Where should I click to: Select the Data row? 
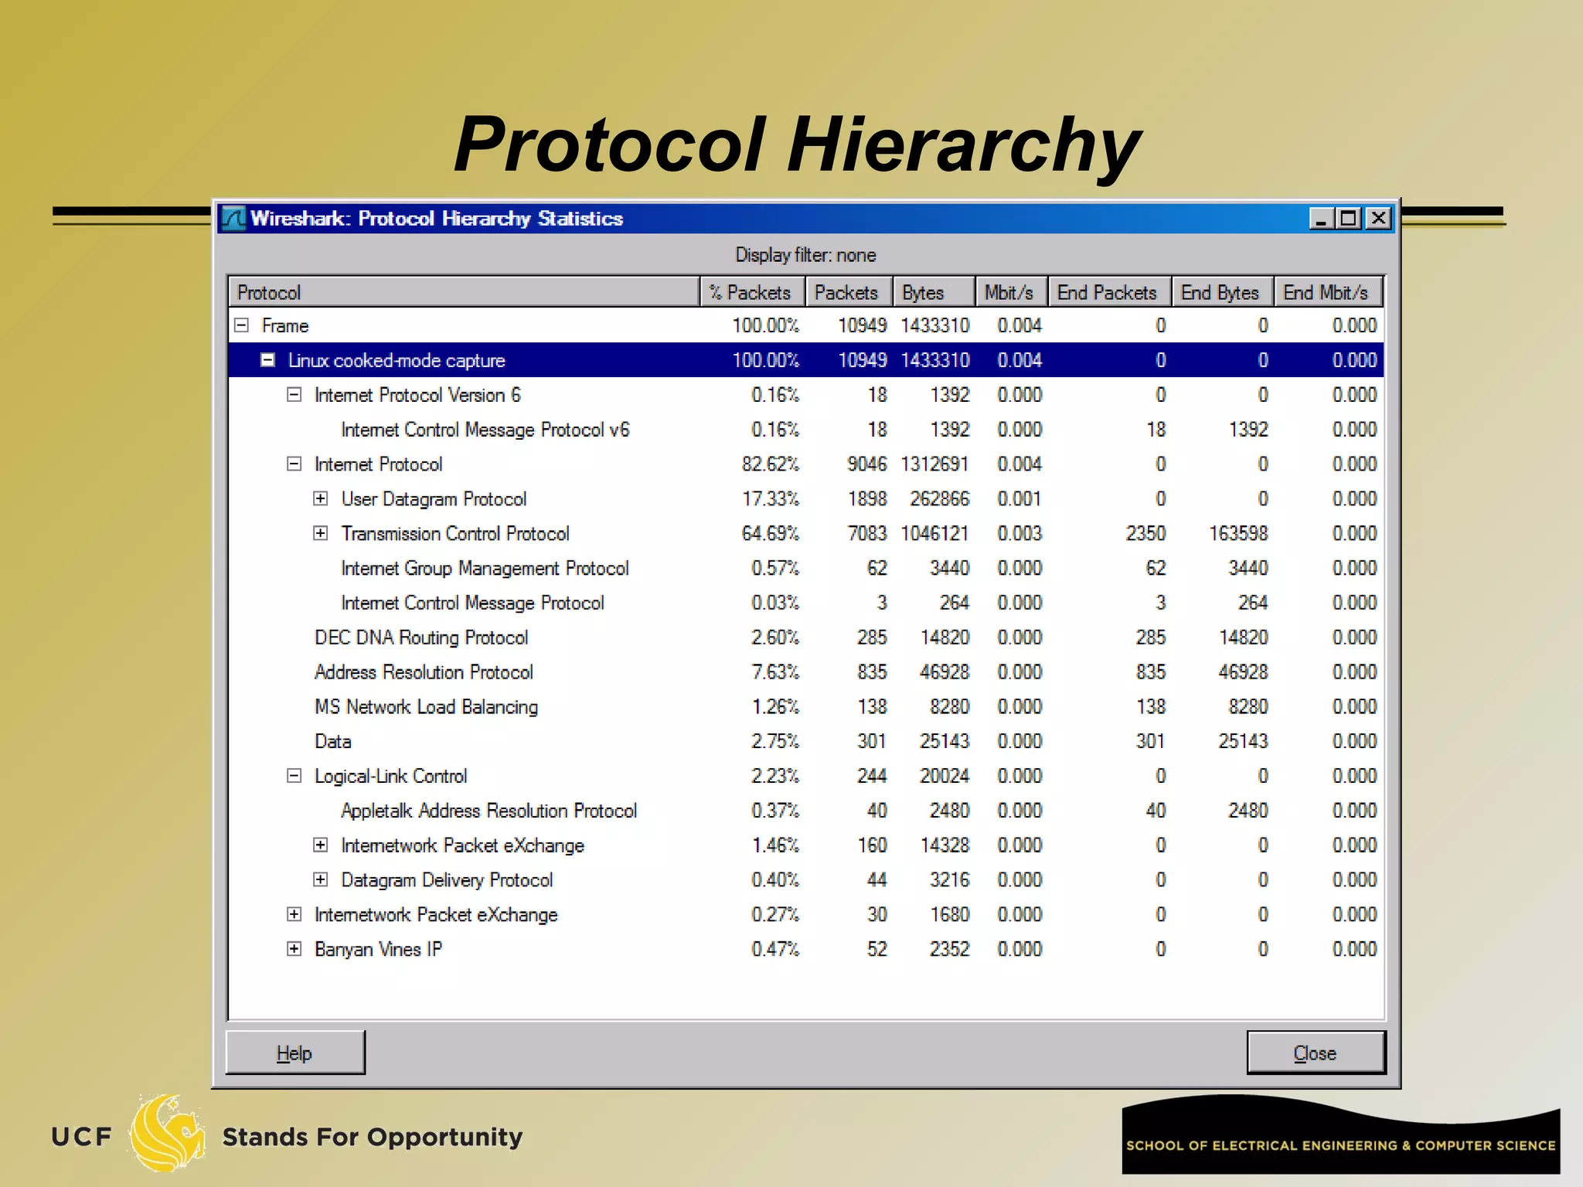coord(806,741)
